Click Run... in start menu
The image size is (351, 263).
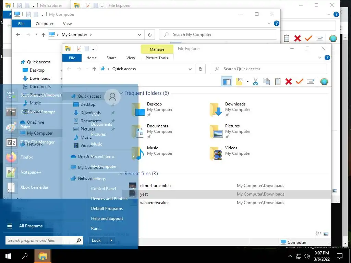(x=96, y=228)
